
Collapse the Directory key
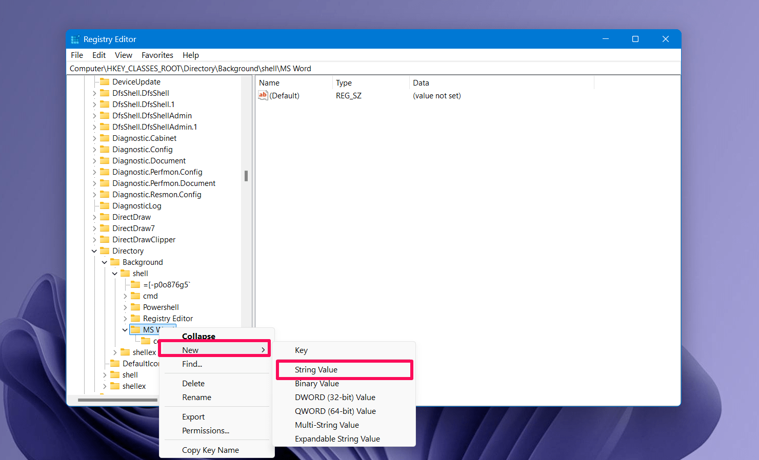[94, 251]
